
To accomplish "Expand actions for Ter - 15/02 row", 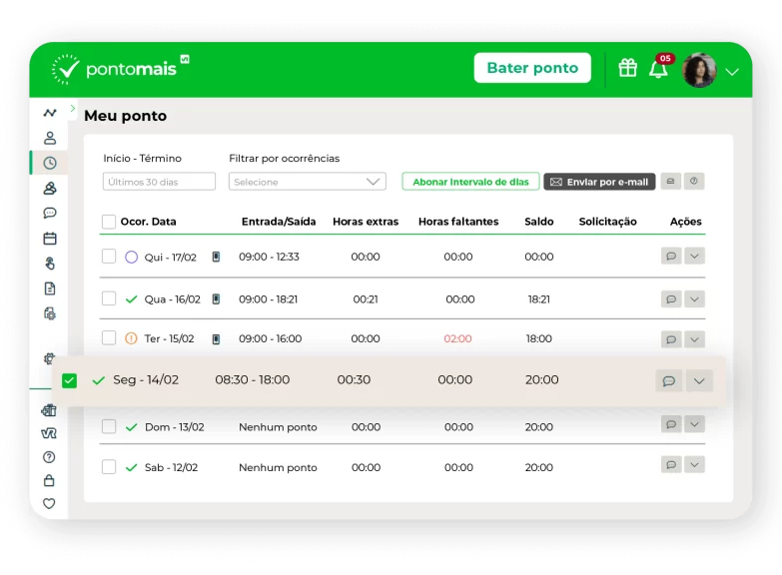I will pos(694,339).
